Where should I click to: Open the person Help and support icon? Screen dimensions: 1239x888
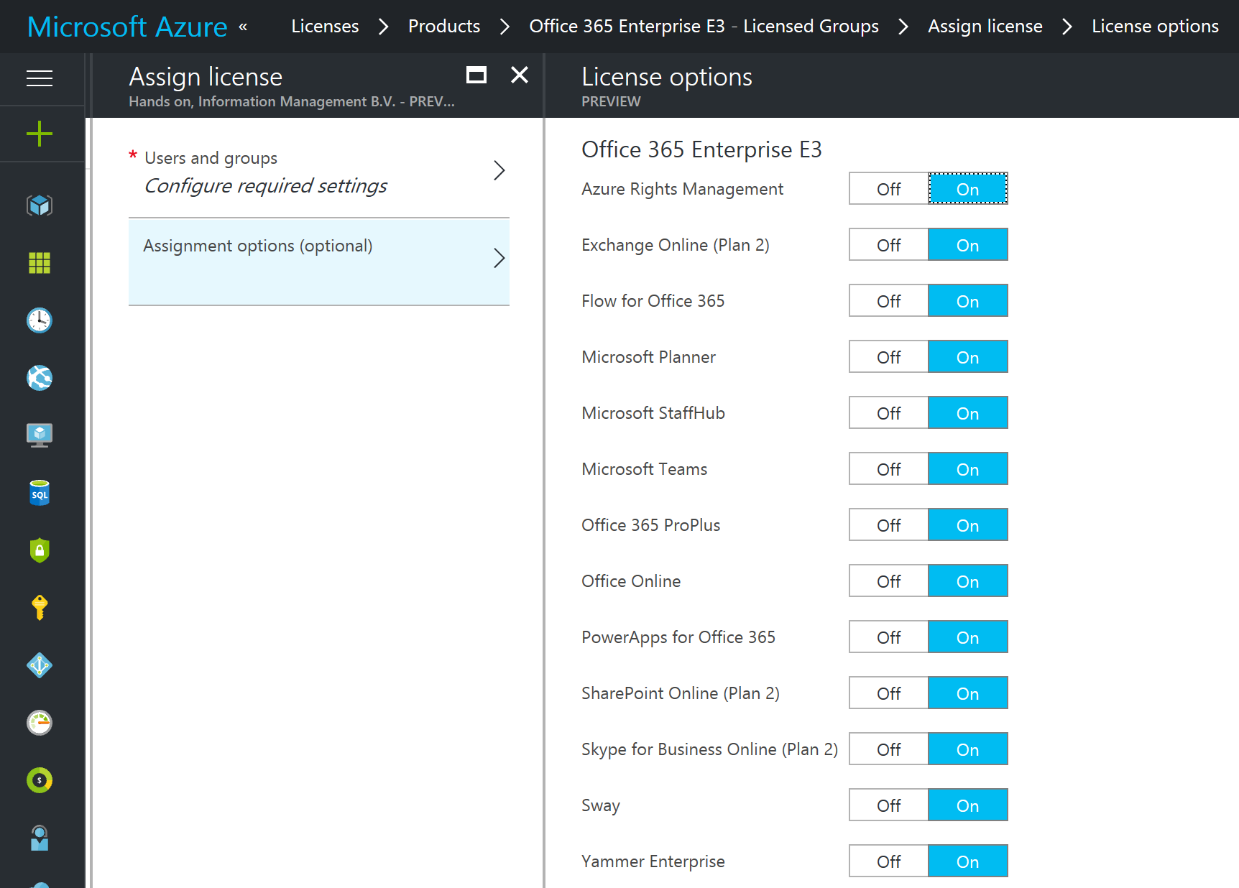40,838
